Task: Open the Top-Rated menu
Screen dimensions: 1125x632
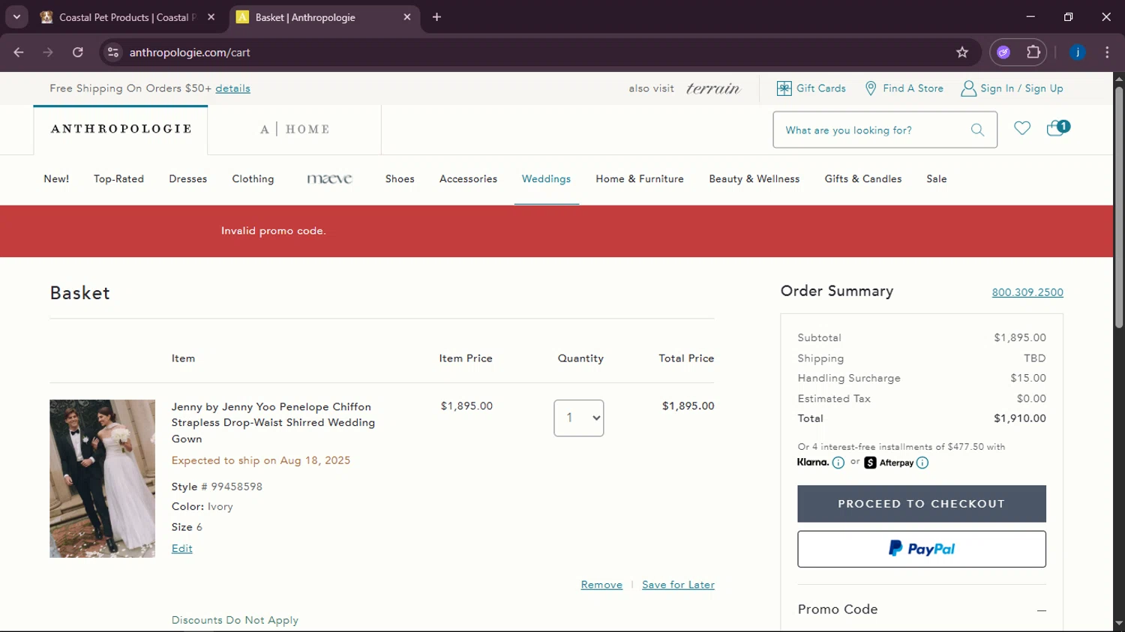Action: (x=118, y=179)
